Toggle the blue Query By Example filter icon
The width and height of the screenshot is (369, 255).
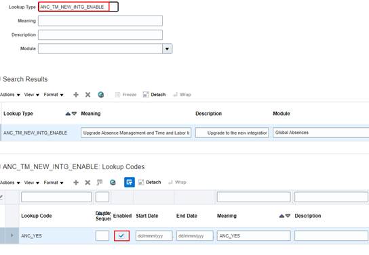(130, 182)
